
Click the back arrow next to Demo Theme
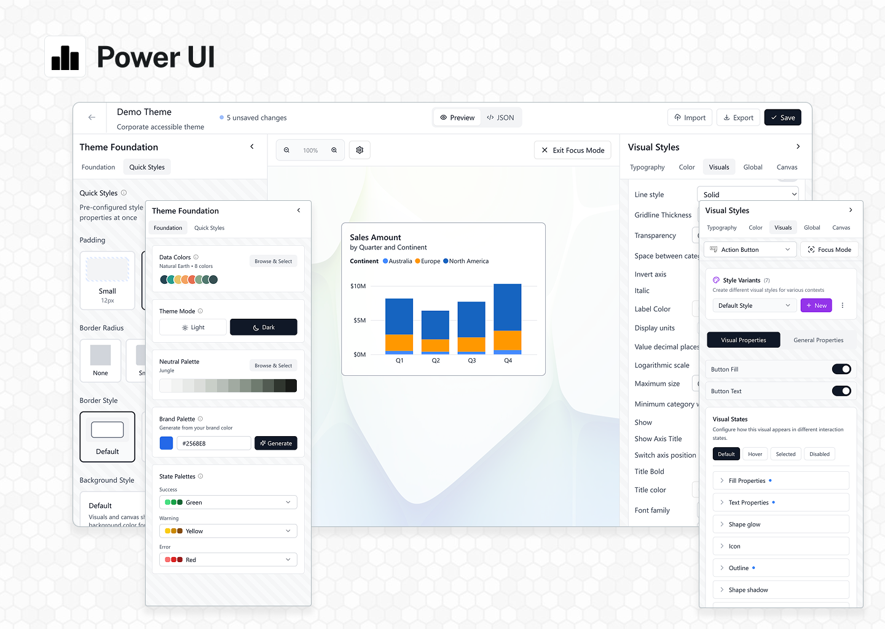tap(91, 117)
